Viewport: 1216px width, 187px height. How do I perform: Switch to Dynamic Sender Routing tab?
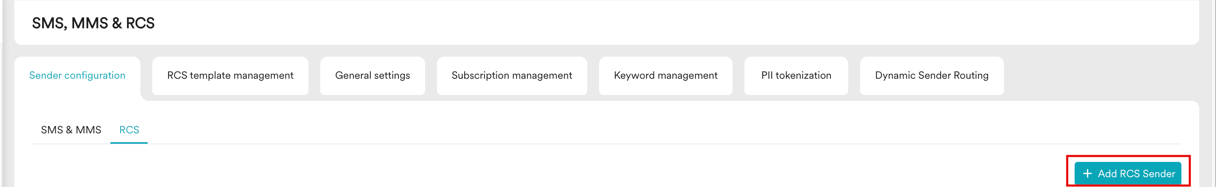[x=932, y=76]
